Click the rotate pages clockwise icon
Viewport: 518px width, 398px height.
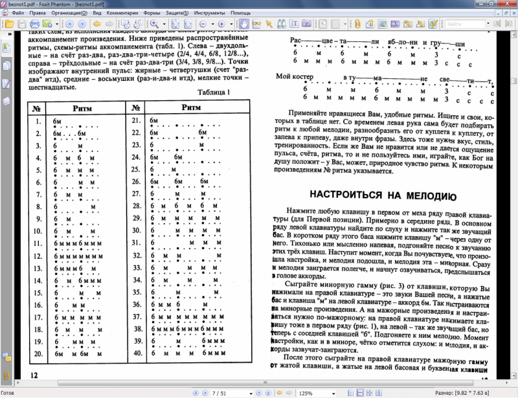pyautogui.click(x=126, y=24)
